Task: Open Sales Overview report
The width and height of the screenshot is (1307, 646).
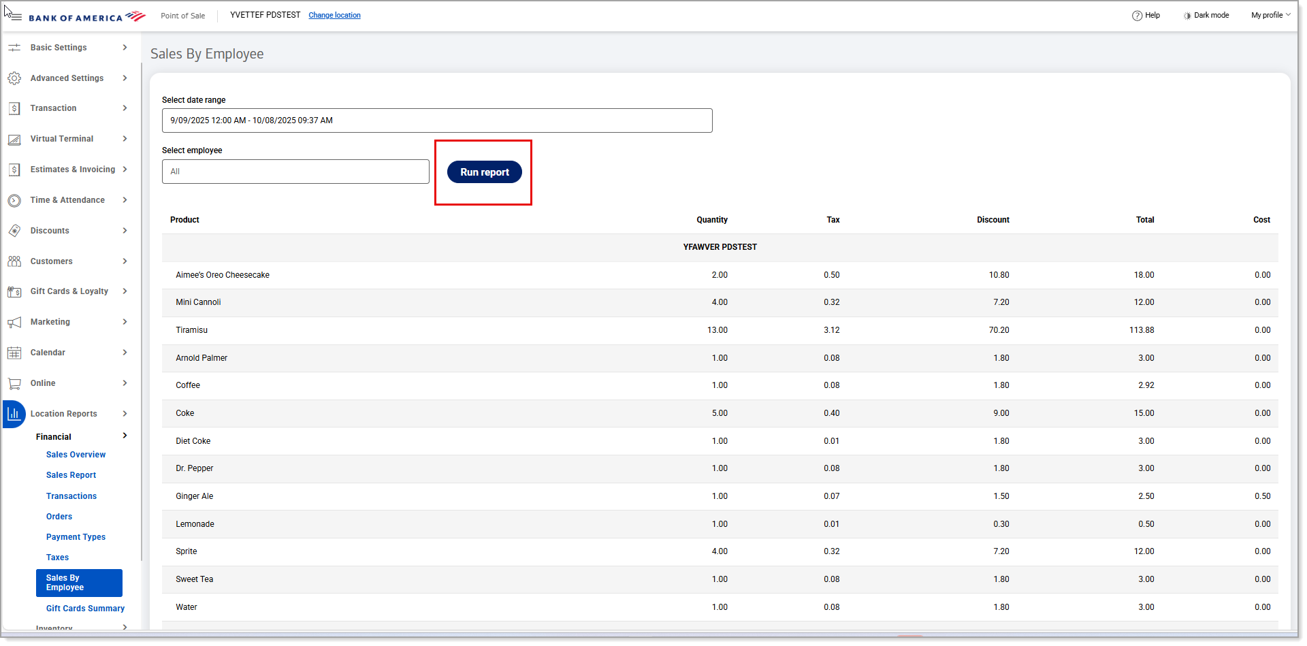Action: [x=76, y=455]
